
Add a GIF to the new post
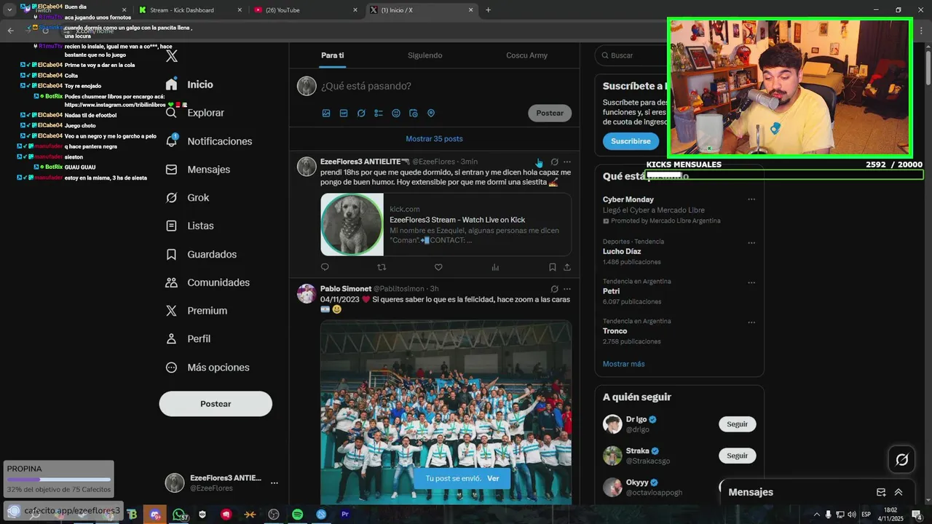click(344, 114)
